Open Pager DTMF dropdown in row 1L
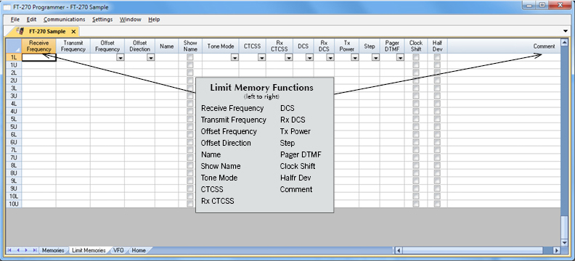Image resolution: width=575 pixels, height=261 pixels. tap(400, 57)
